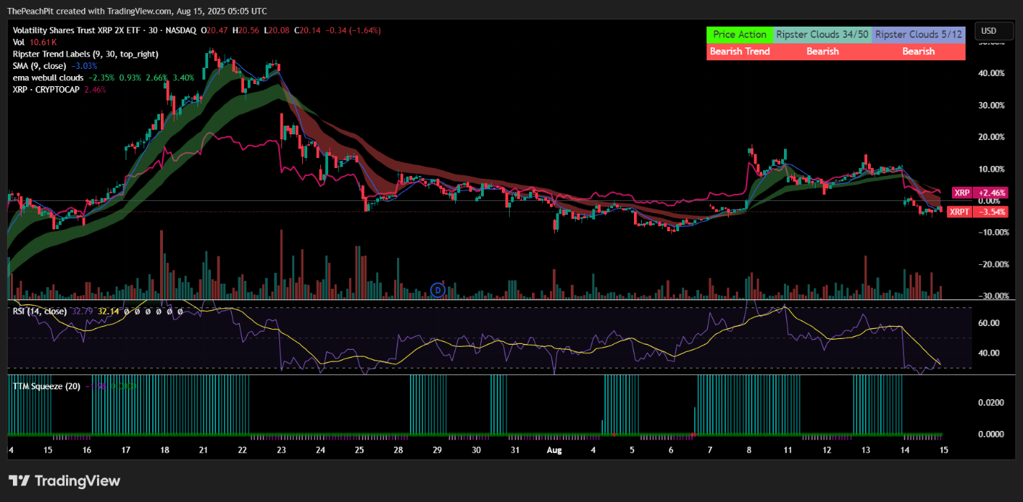Click the blue "D" dividend marker on the chart

pos(437,290)
